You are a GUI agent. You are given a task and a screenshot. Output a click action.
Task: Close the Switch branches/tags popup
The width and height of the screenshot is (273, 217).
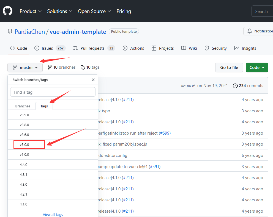tap(93, 80)
